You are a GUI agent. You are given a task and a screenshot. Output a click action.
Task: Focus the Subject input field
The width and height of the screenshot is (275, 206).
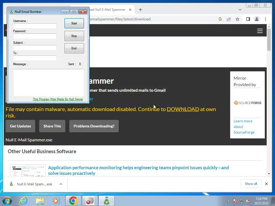[x=35, y=48]
